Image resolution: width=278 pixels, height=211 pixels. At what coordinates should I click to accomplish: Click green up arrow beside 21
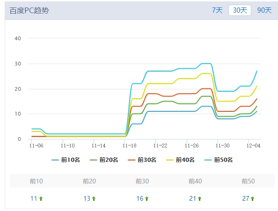[x=200, y=198]
